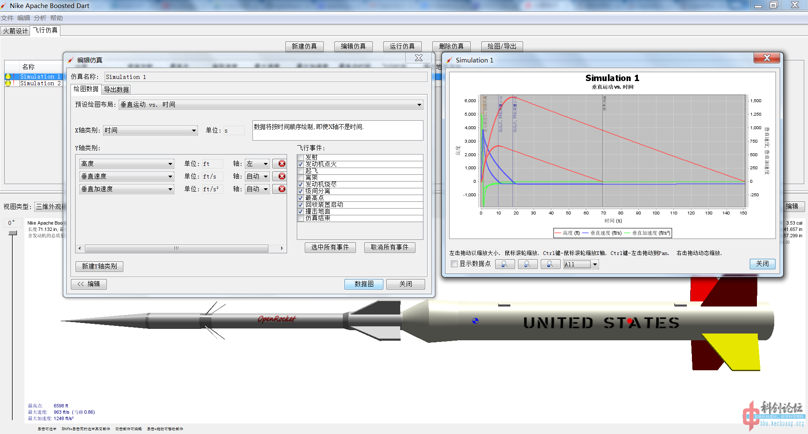Open the 高度 Y-axis type dropdown

coord(127,164)
